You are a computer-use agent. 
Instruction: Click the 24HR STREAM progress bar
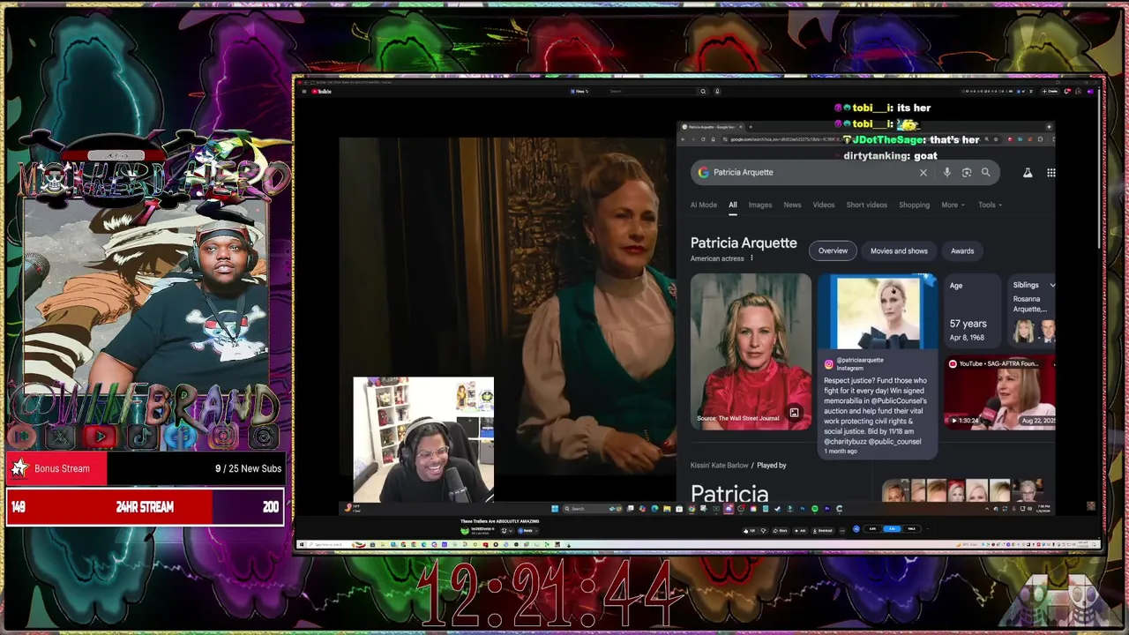(x=145, y=507)
